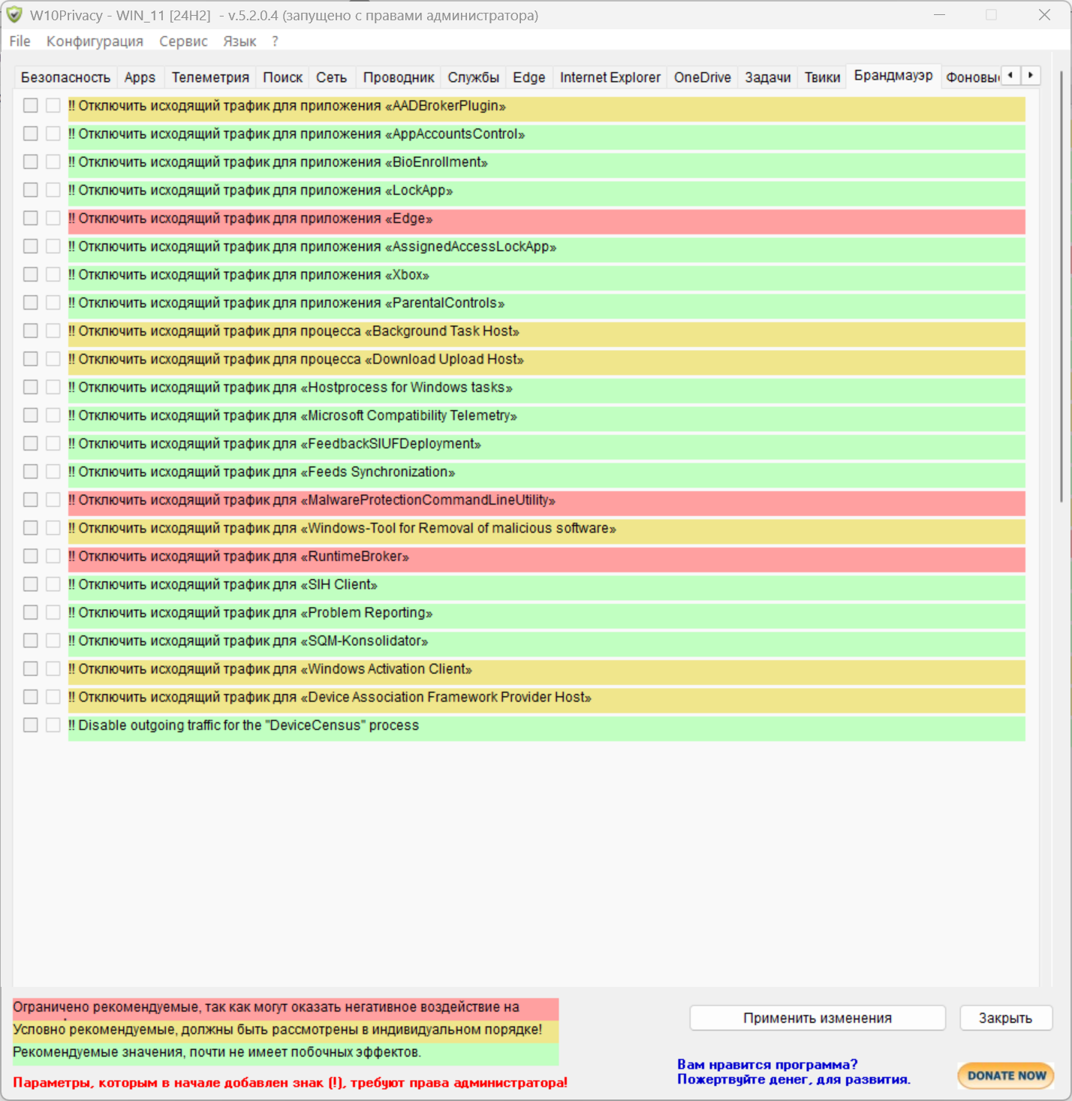Switch to the OneDrive tab
1072x1101 pixels.
(702, 77)
